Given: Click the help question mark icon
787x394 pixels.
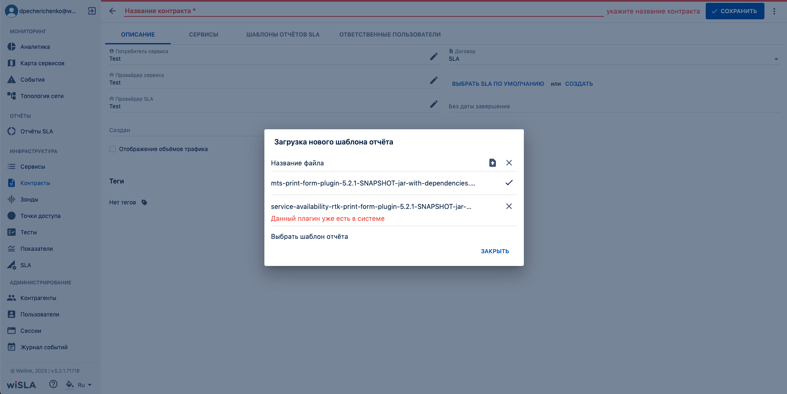Looking at the screenshot, I should click(x=53, y=384).
